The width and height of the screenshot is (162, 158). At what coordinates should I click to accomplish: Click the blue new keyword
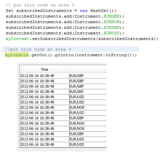point(84,11)
